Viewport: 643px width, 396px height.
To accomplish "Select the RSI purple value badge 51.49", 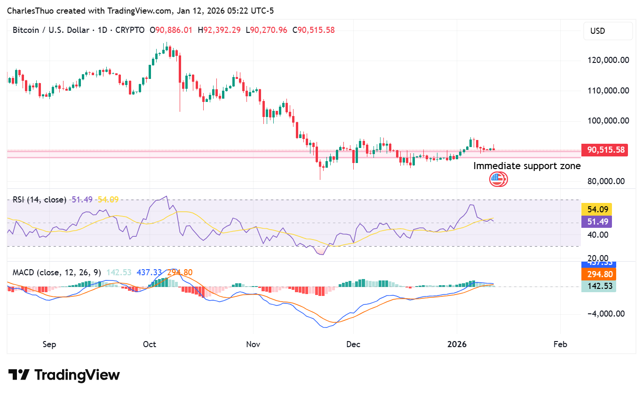I will click(597, 222).
